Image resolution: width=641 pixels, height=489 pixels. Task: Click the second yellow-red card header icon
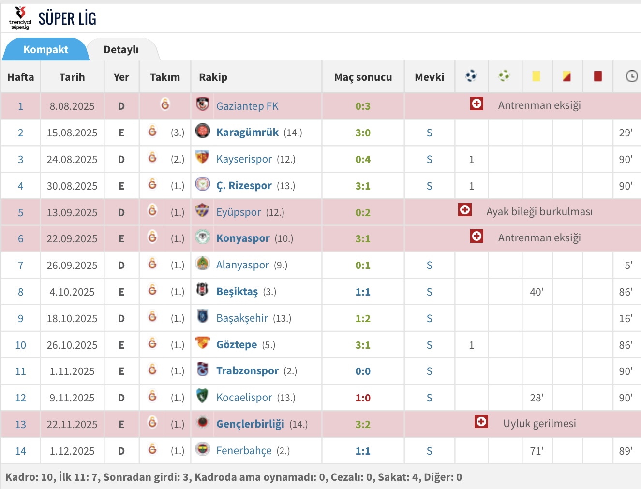(x=566, y=76)
